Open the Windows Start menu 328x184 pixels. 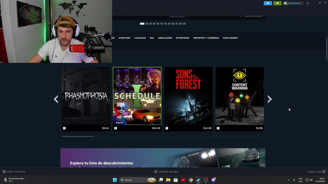115,180
